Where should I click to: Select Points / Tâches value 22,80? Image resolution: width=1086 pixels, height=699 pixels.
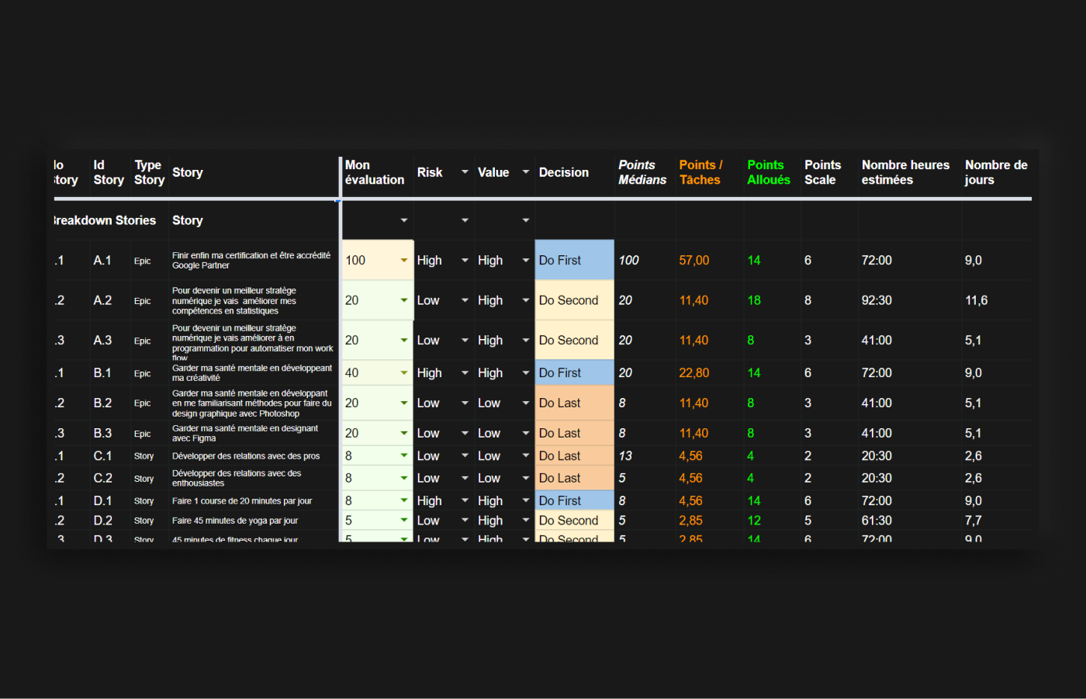[694, 373]
